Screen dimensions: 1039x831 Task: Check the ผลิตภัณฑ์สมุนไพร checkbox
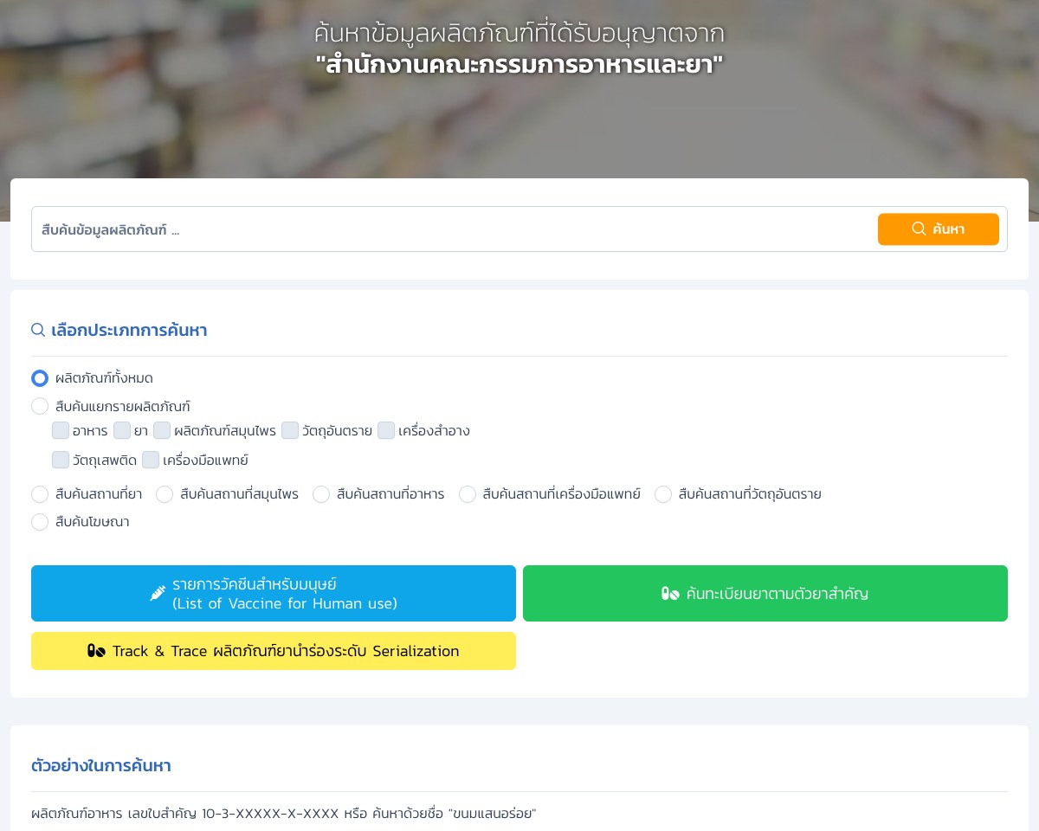coord(162,430)
